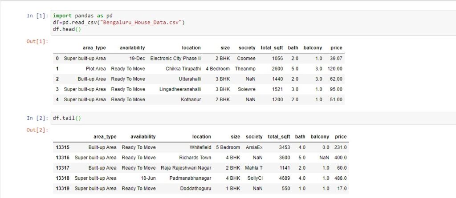
Task: Click the 60.0 price value
Action: point(342,168)
